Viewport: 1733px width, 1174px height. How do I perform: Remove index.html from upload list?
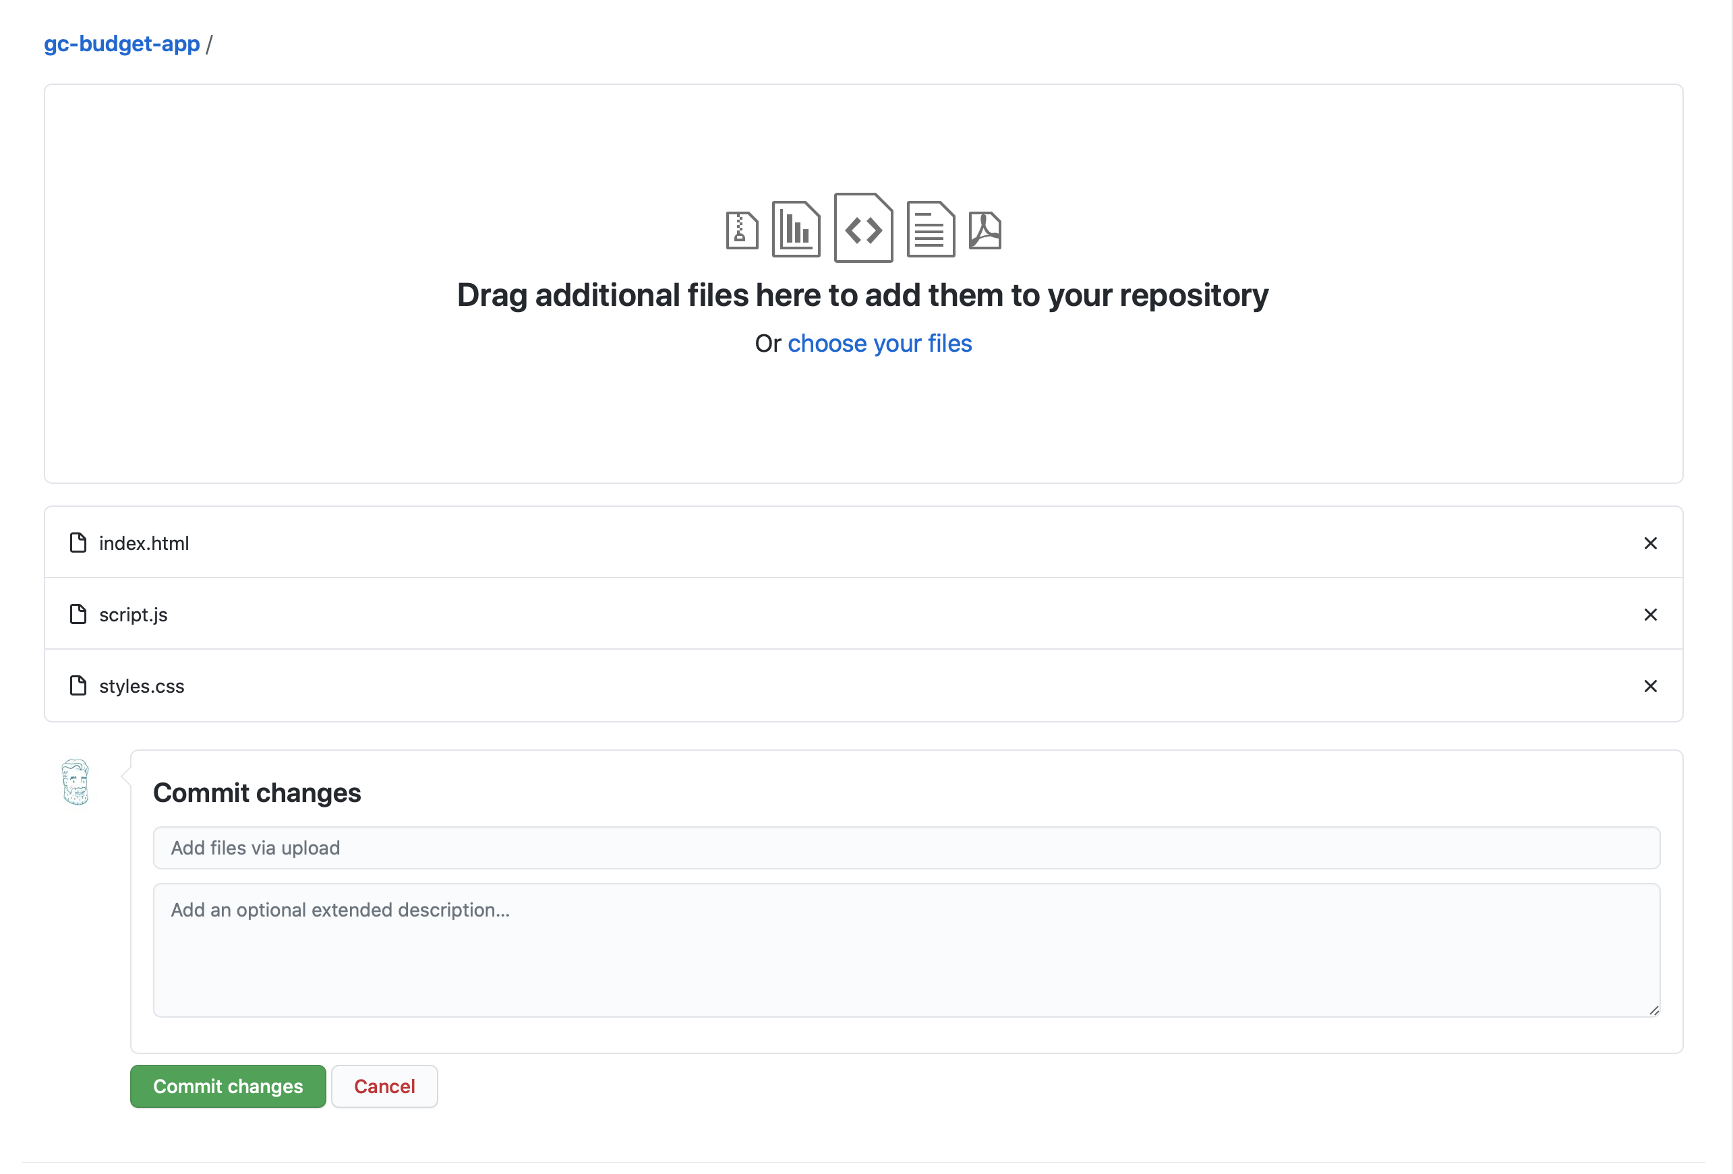[1649, 543]
